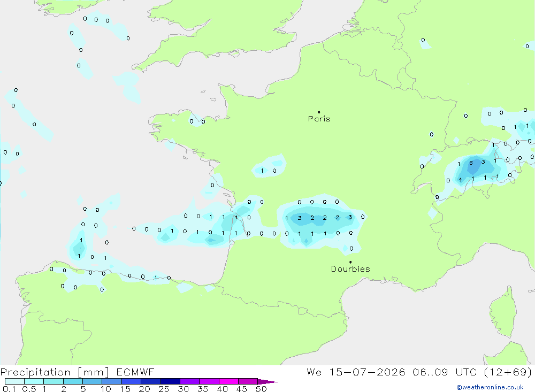Pick the 2–5 mm legend swatch
This screenshot has height=392, width=535.
pyautogui.click(x=73, y=381)
